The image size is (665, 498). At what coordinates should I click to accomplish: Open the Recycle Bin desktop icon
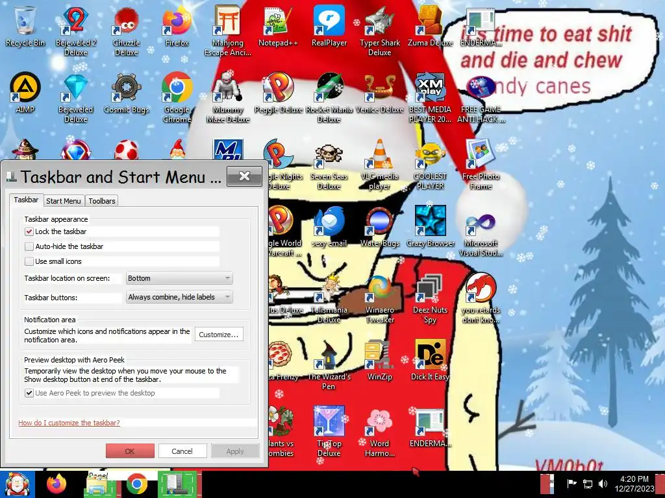[x=25, y=26]
